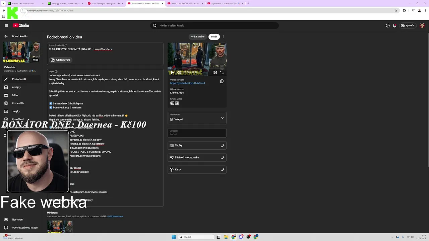The height and width of the screenshot is (241, 429).
Task: Open the browser extensions puzzle icon
Action: [x=404, y=10]
